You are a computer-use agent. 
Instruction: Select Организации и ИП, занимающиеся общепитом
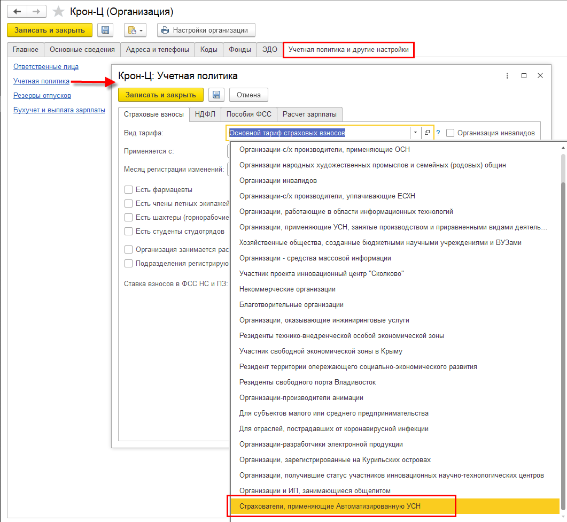pos(395,491)
